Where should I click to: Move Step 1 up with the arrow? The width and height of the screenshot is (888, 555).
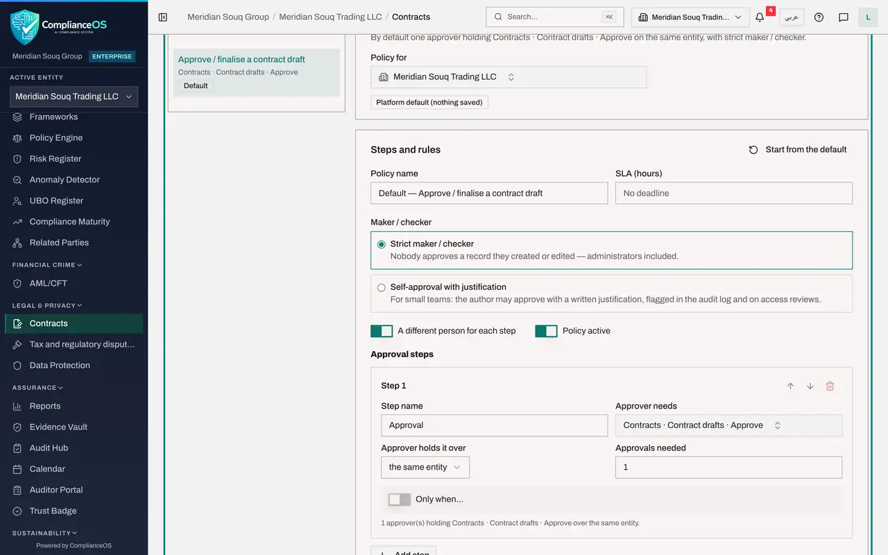coord(790,386)
